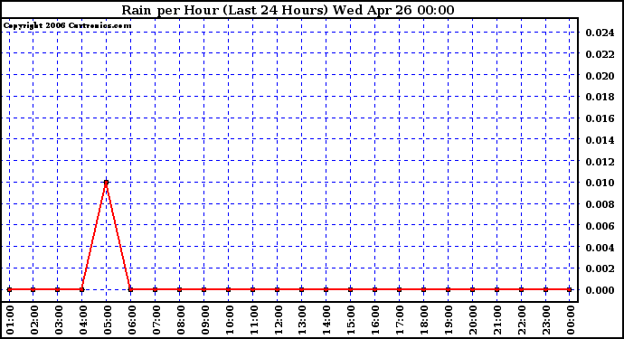
Task: Click the 09:00 x-axis label
Action: point(205,320)
